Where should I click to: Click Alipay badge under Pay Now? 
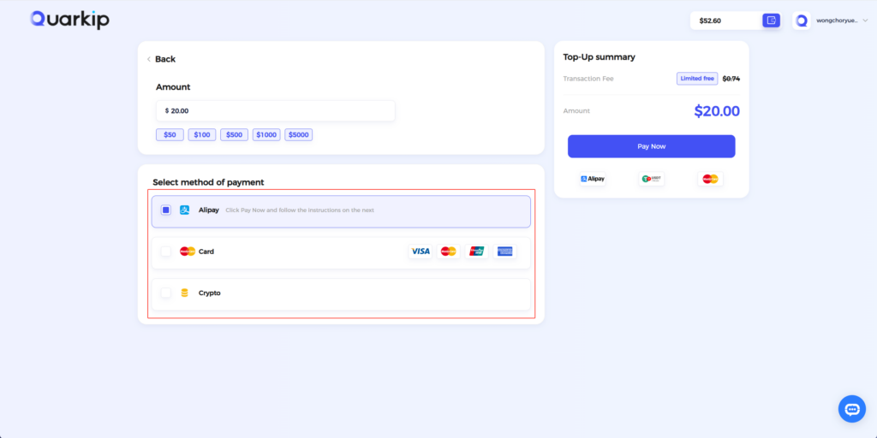click(x=593, y=179)
